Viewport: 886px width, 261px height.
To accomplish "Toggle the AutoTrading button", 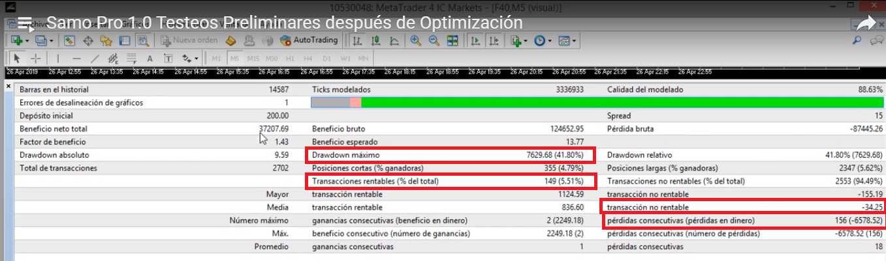I will (x=309, y=40).
